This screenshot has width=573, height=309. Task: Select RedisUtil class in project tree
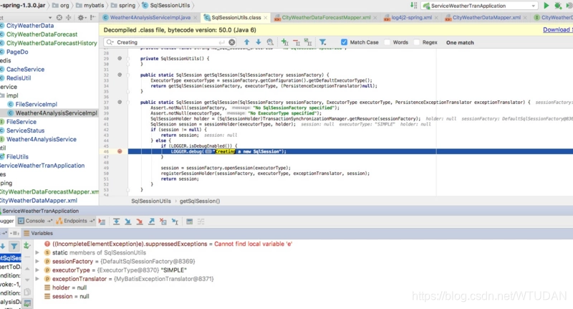point(19,78)
